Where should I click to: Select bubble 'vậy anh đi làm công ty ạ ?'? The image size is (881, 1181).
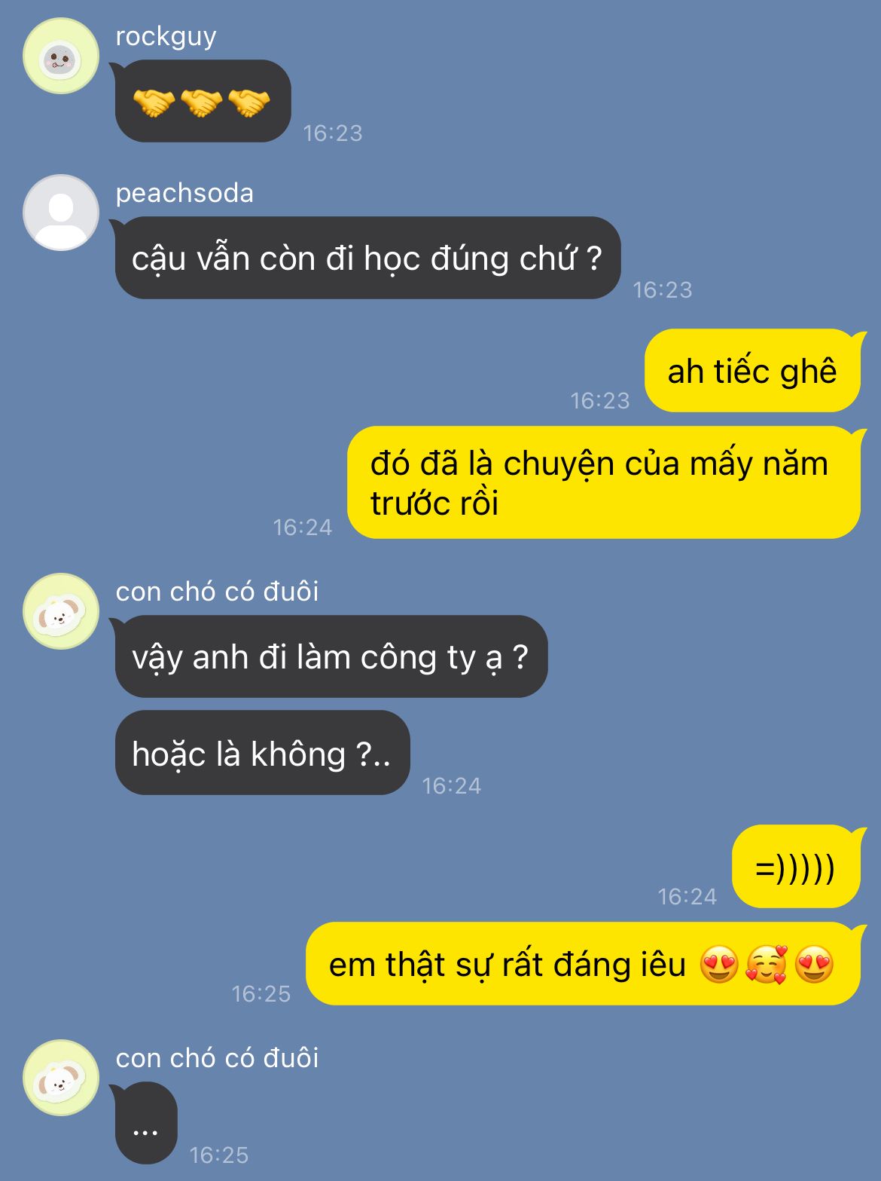click(331, 656)
